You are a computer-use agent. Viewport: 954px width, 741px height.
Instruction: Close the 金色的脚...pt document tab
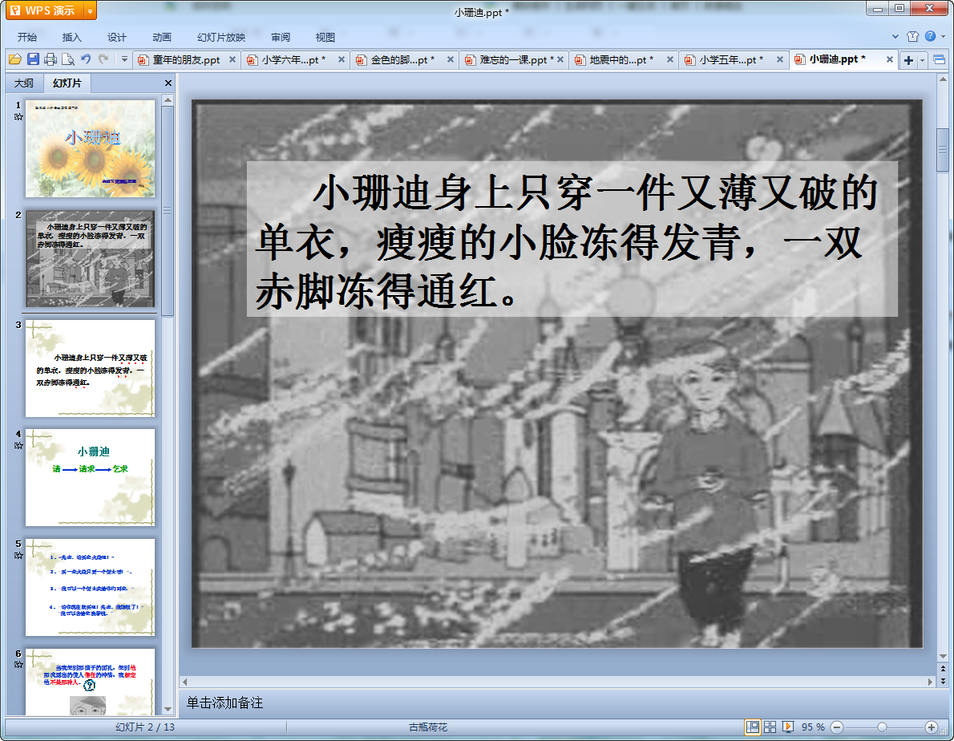pos(451,59)
